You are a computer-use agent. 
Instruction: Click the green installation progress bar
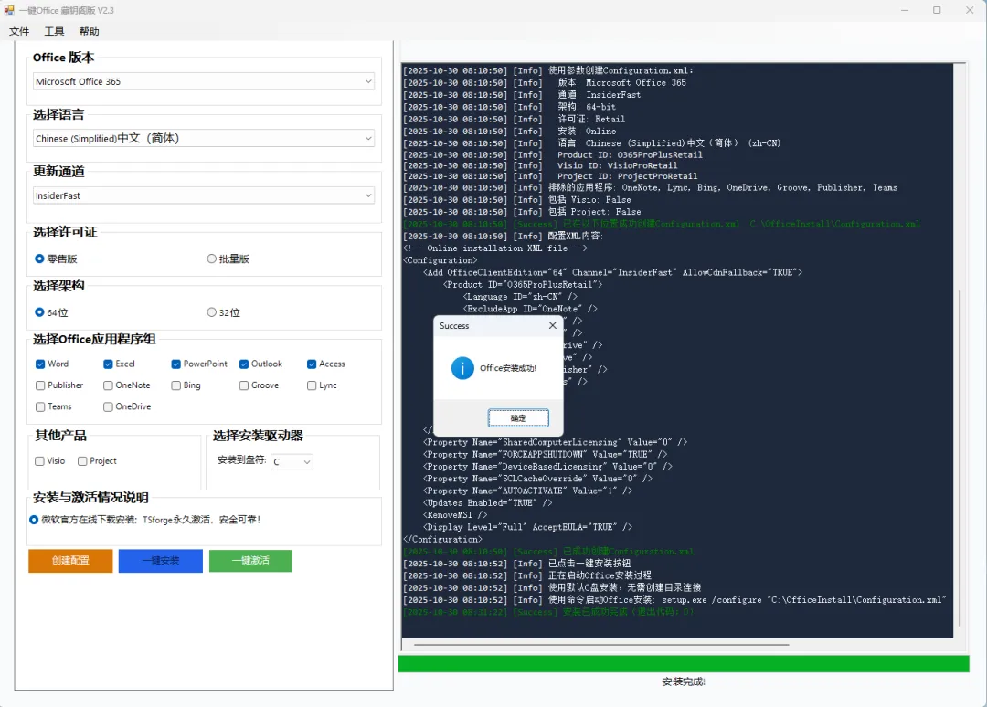coord(684,663)
